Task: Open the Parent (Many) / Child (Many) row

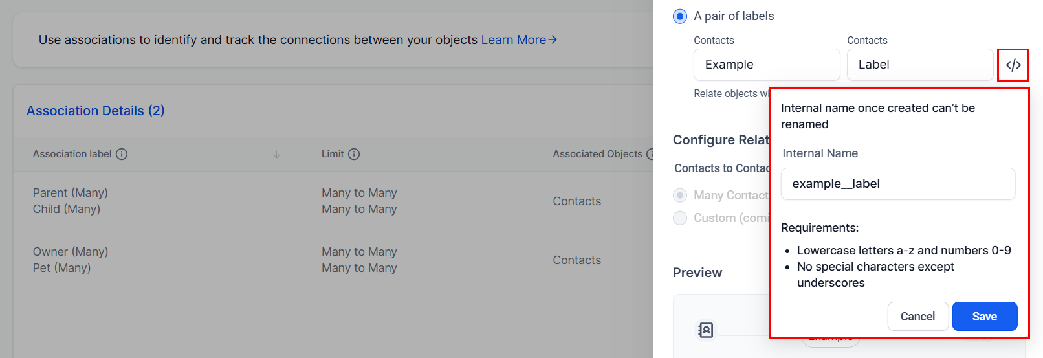Action: pos(71,201)
